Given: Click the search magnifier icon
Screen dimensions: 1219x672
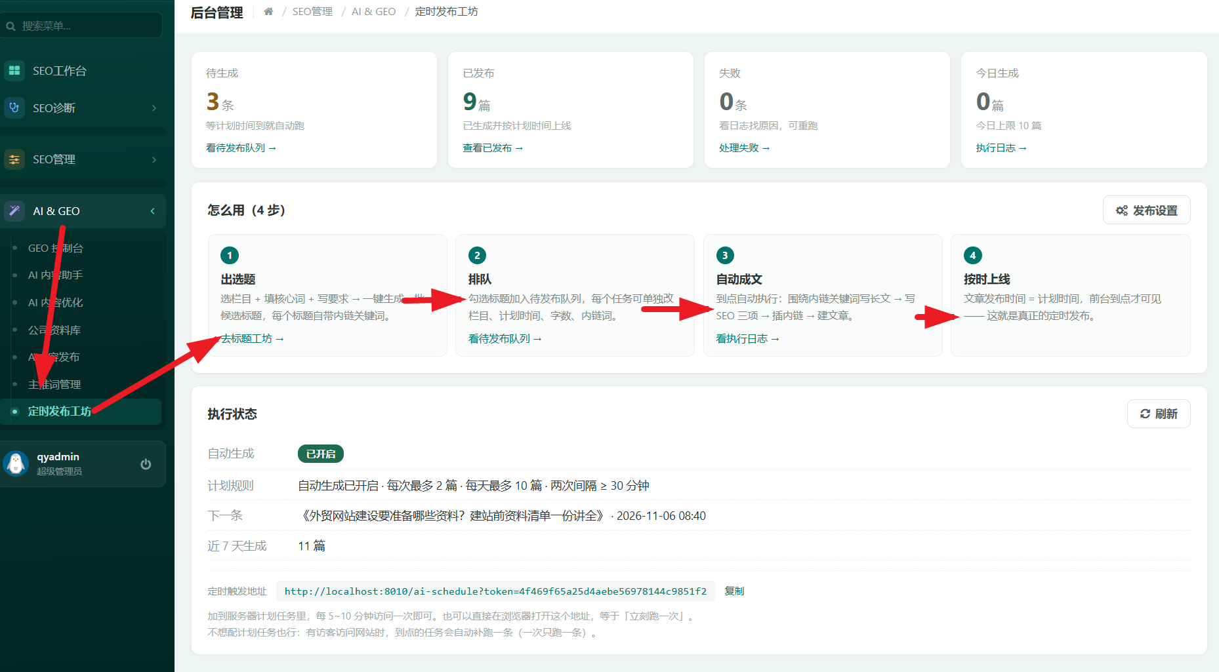Looking at the screenshot, I should point(10,26).
